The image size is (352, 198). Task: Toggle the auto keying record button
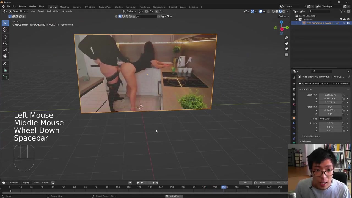(x=130, y=183)
